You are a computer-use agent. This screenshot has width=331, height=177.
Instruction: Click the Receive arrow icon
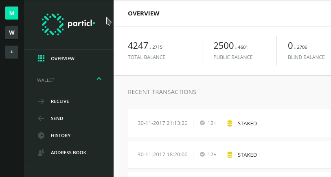click(41, 101)
